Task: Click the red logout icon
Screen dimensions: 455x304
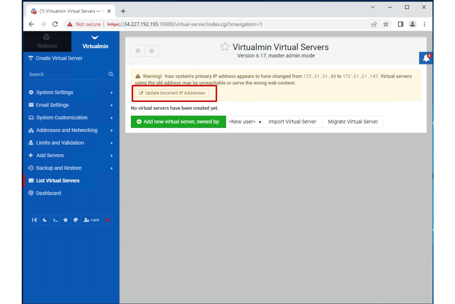Action: (108, 220)
